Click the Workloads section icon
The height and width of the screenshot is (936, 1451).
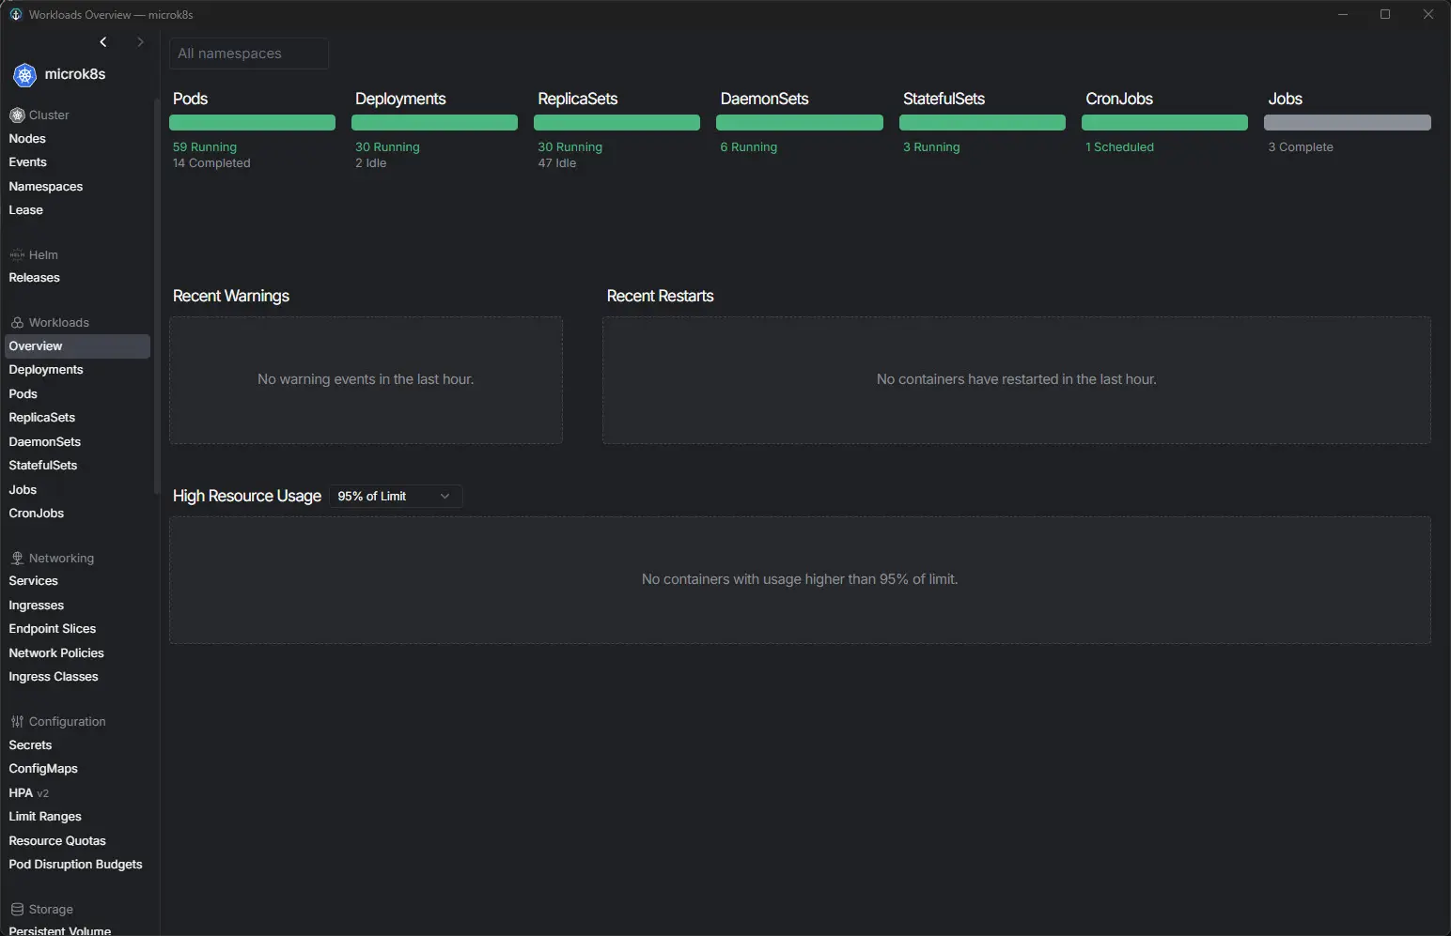pos(17,323)
